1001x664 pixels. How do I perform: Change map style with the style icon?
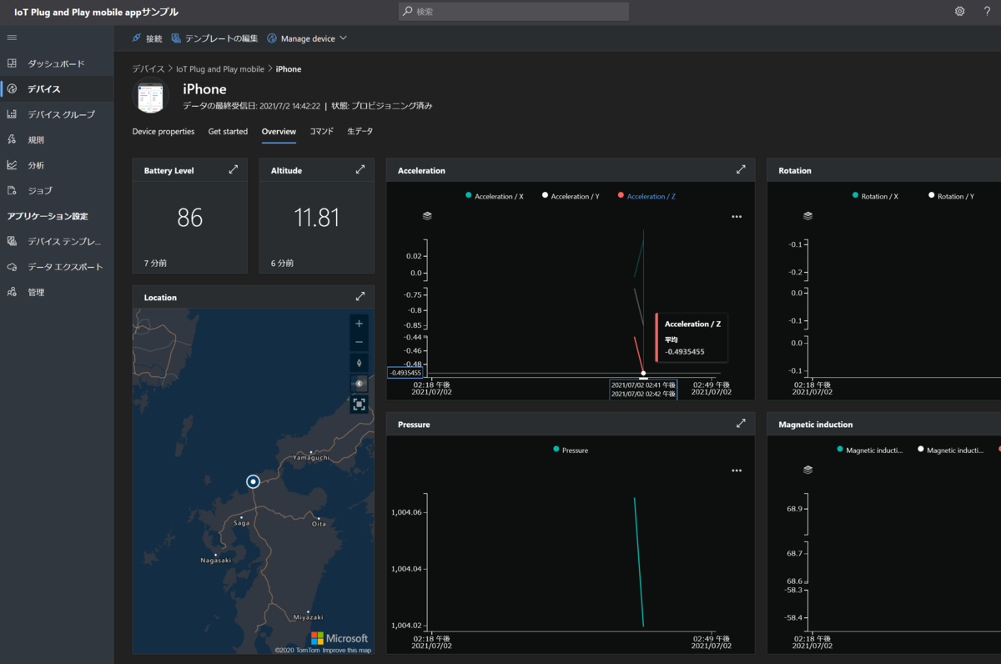coord(360,384)
